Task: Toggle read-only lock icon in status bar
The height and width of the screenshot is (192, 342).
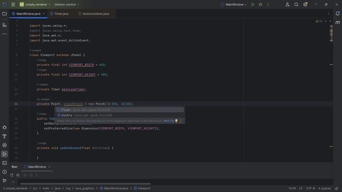Action: click(337, 188)
